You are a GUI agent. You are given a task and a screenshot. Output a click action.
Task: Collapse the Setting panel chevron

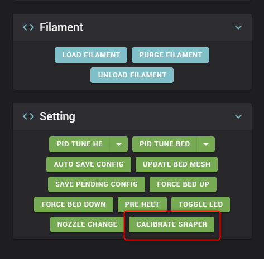tap(238, 116)
